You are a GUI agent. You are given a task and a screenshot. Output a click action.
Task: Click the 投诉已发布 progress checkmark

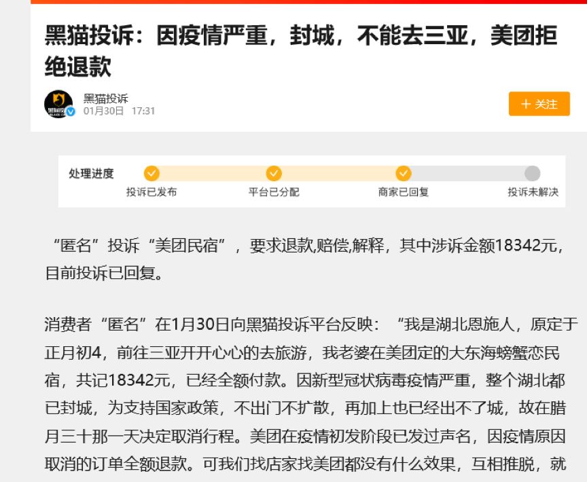(152, 174)
